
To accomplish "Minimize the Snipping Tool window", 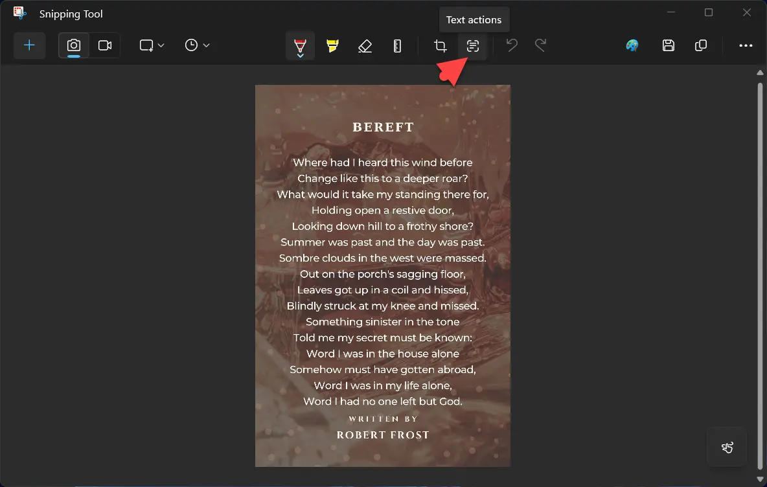I will point(671,12).
